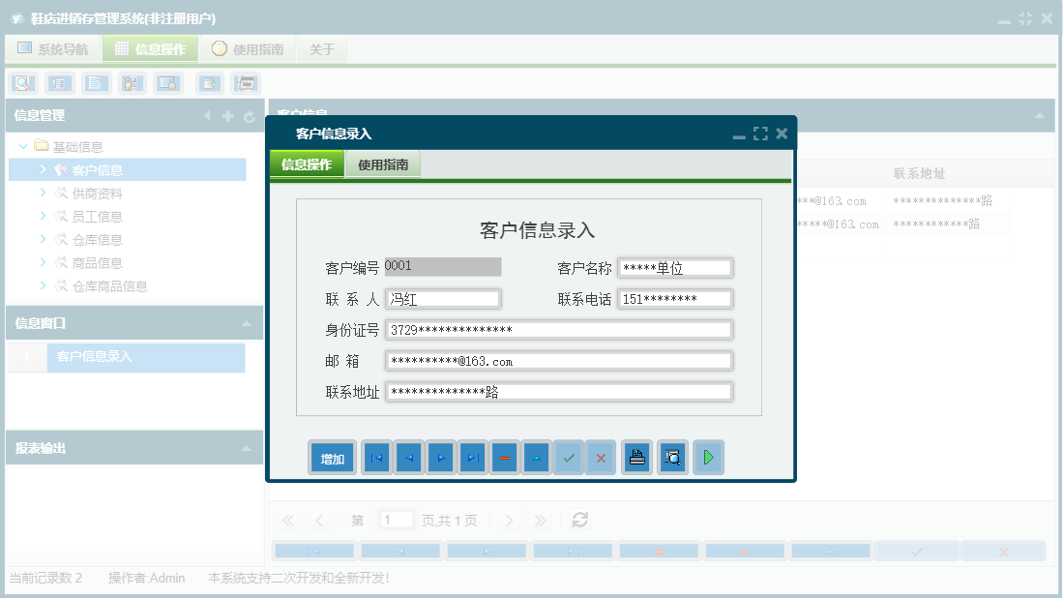Click the green run arrow icon
1063x598 pixels.
pos(708,457)
